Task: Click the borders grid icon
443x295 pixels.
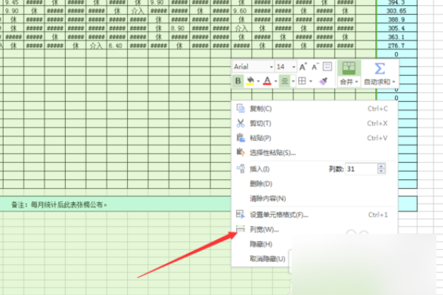Action: 302,81
